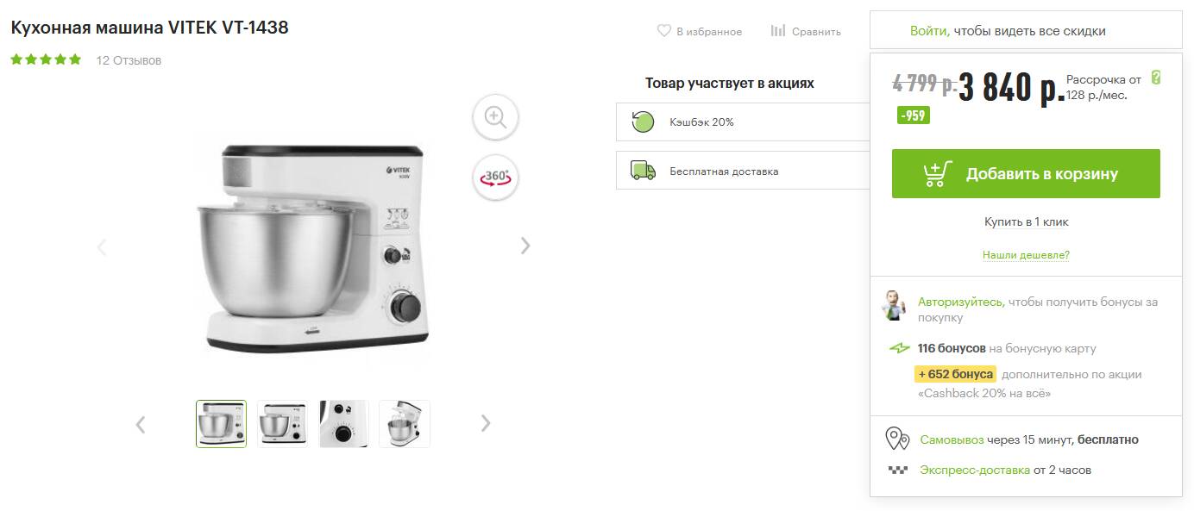Click the Войти link to see discounts
The height and width of the screenshot is (511, 1194).
point(929,31)
